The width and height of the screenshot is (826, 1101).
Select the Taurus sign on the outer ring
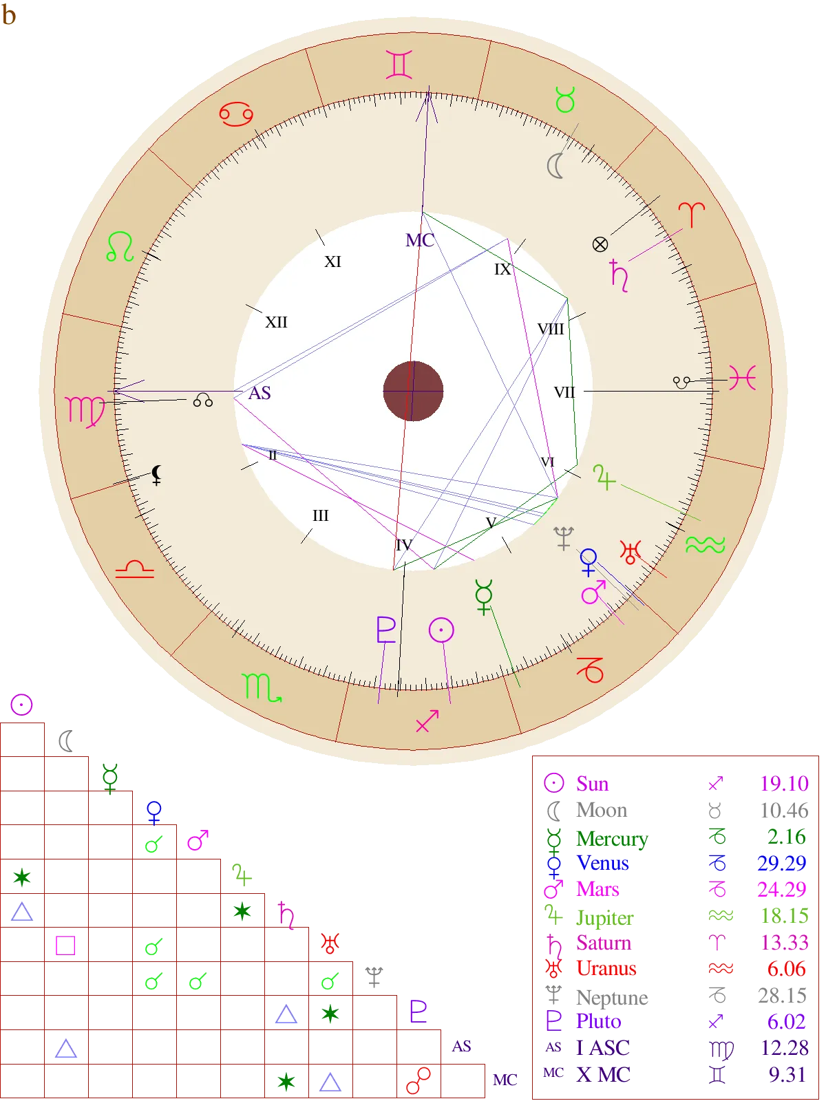[565, 100]
